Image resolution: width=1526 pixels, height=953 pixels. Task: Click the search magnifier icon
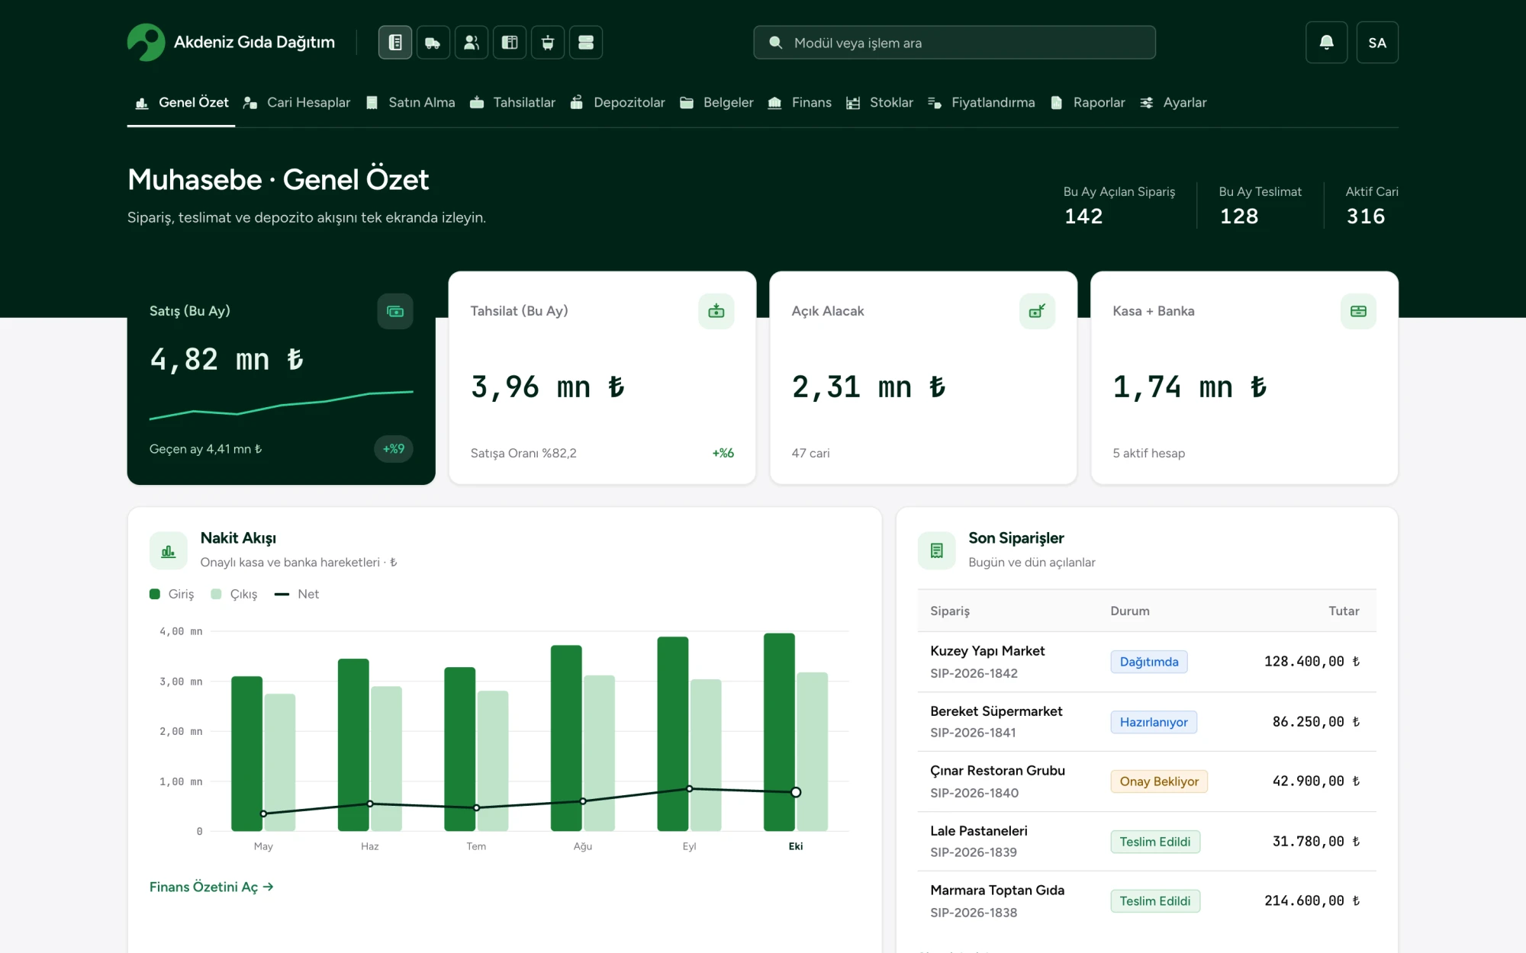775,43
